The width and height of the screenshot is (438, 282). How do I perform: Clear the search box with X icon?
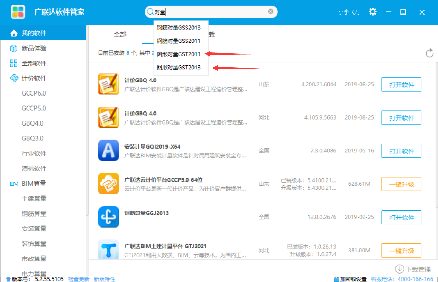pyautogui.click(x=271, y=12)
